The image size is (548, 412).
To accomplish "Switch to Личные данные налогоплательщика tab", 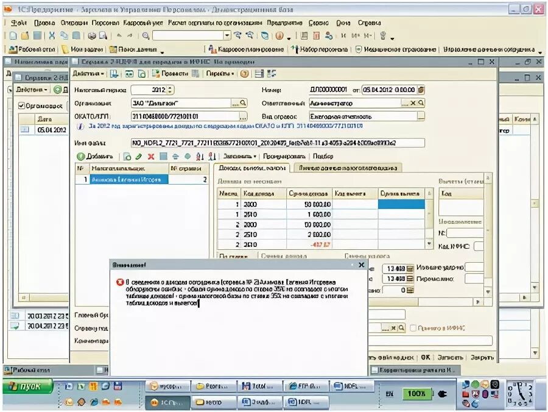I will (348, 168).
